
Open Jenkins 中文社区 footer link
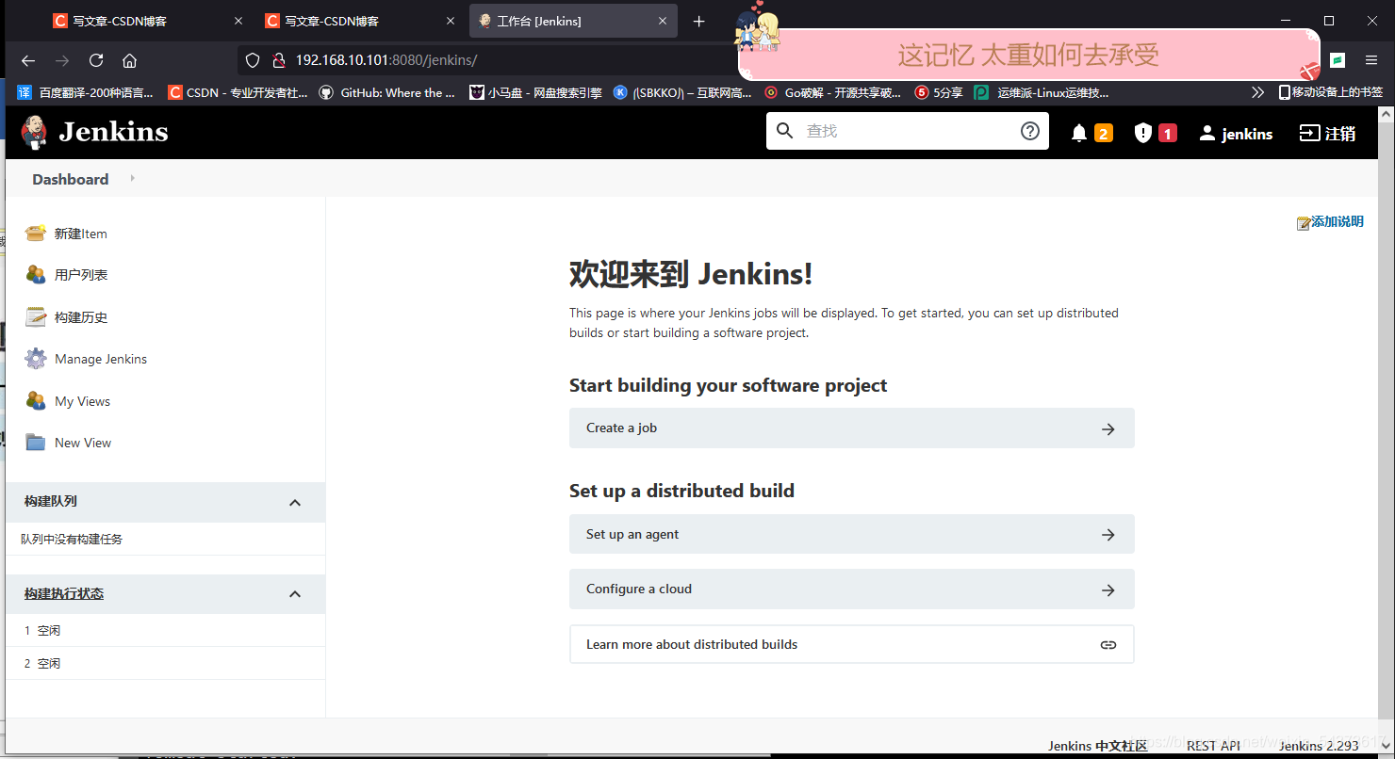pos(1098,746)
